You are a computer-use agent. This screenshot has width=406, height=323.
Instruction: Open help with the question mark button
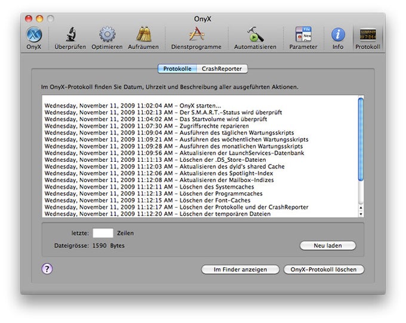point(47,269)
